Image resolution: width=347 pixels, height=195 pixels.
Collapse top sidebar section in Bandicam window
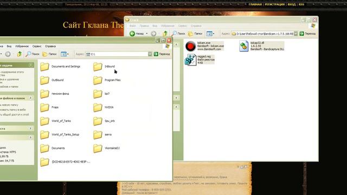click(176, 44)
